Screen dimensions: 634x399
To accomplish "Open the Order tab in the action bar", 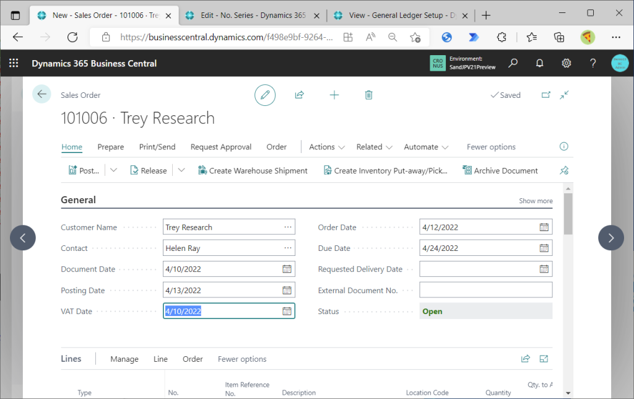I will tap(277, 147).
